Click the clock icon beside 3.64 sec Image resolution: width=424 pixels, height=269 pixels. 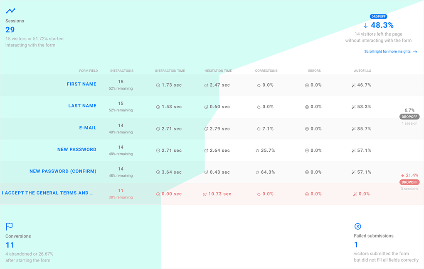pos(158,172)
